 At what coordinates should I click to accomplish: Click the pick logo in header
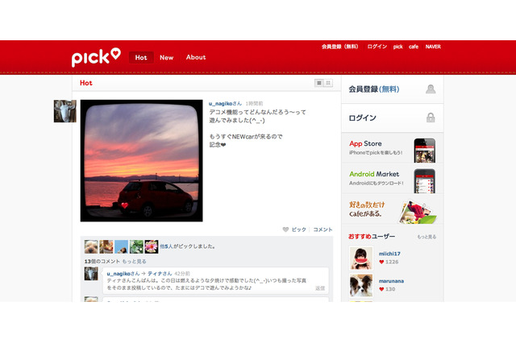(x=96, y=57)
